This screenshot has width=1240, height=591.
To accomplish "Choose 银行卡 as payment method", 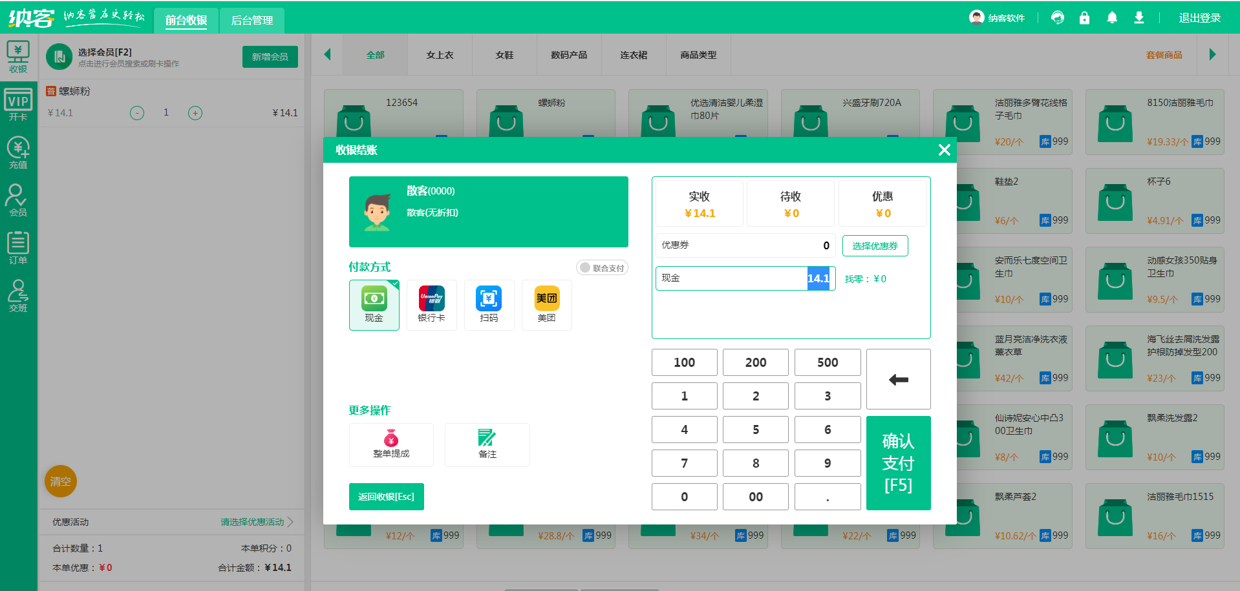I will (x=431, y=305).
